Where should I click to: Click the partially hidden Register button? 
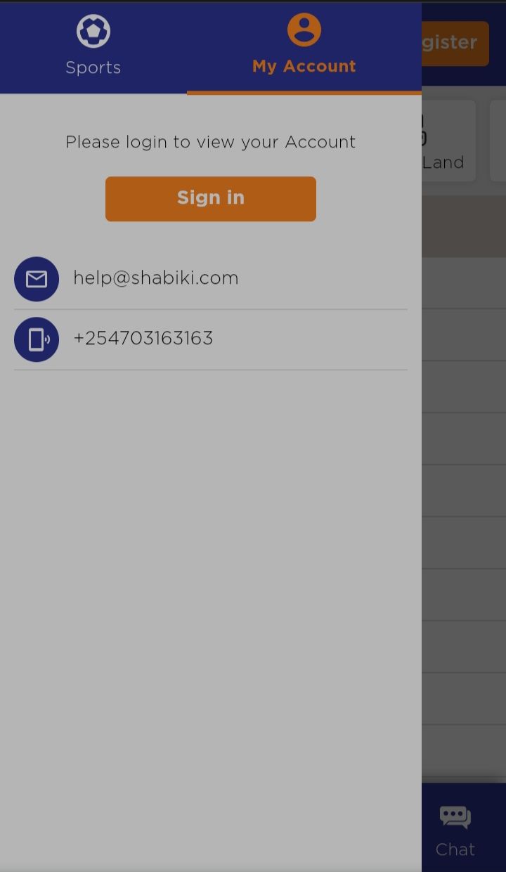click(455, 43)
